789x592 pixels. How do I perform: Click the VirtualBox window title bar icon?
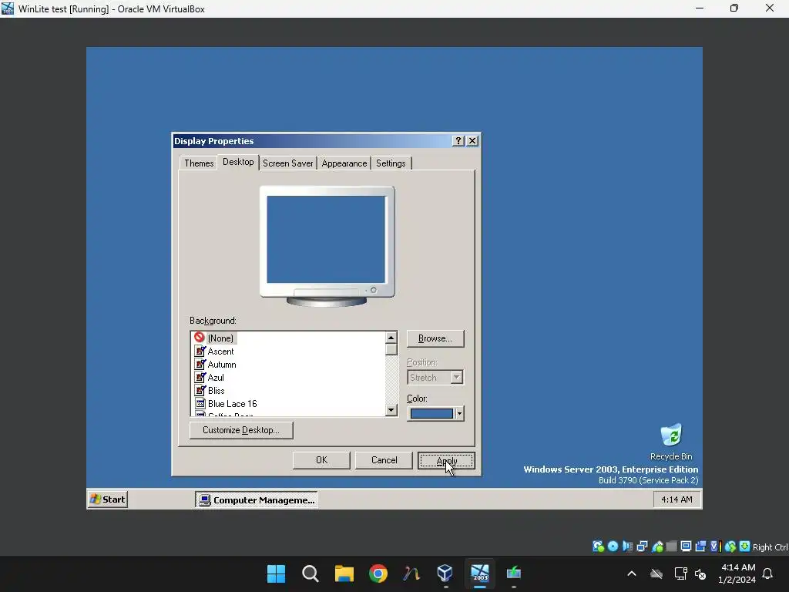[8, 8]
